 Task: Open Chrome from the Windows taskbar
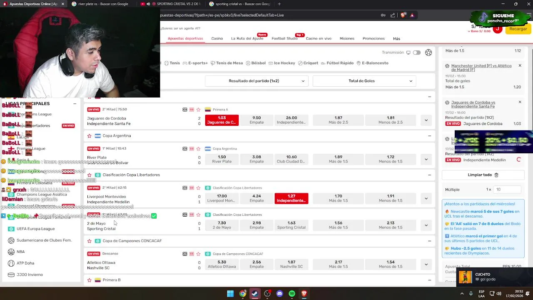pos(242,294)
